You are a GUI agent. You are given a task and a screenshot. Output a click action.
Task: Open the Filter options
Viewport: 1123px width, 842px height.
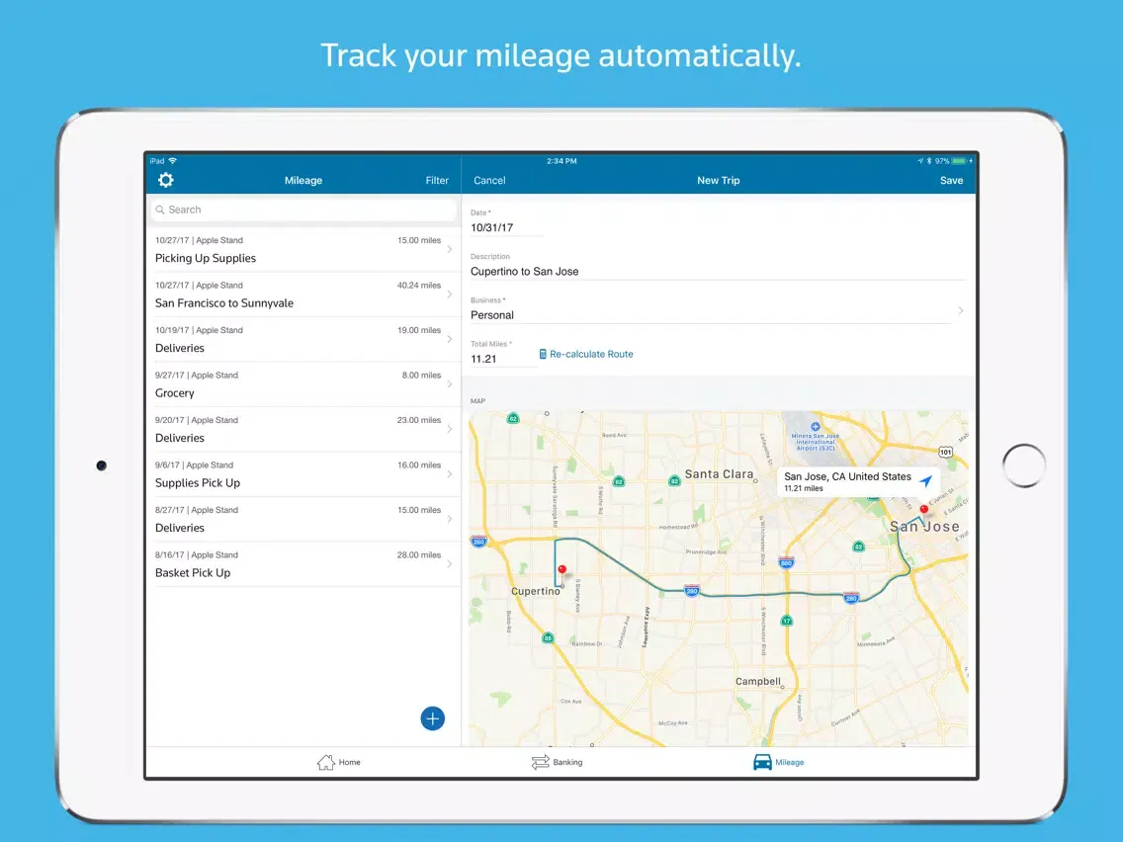(x=437, y=181)
